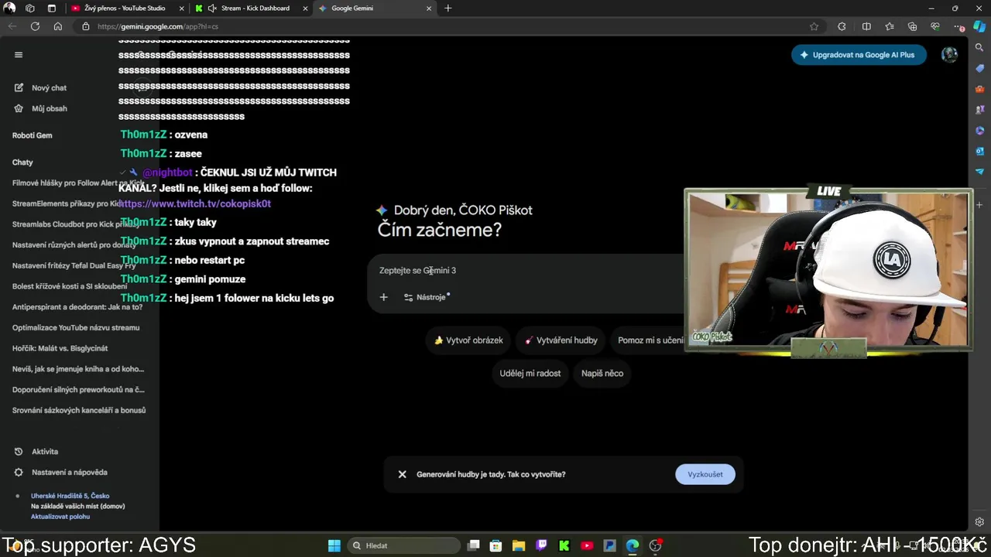Select the Vytvoř obrázek suggestion chip
991x557 pixels.
[x=468, y=340]
